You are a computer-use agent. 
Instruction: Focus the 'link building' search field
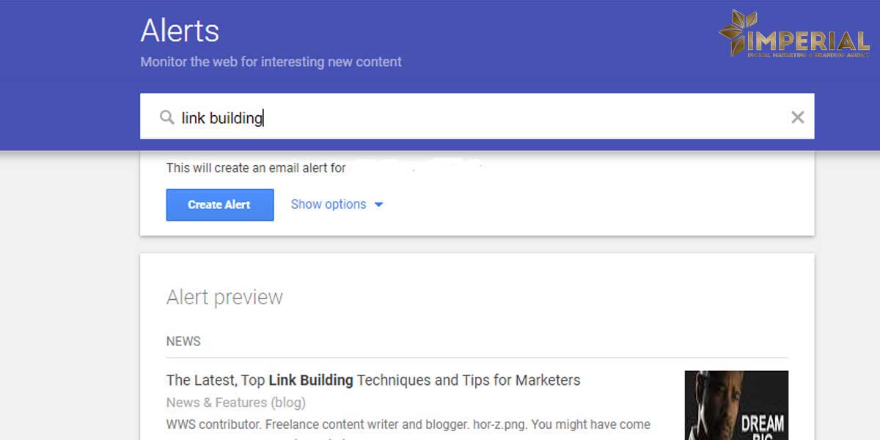477,117
